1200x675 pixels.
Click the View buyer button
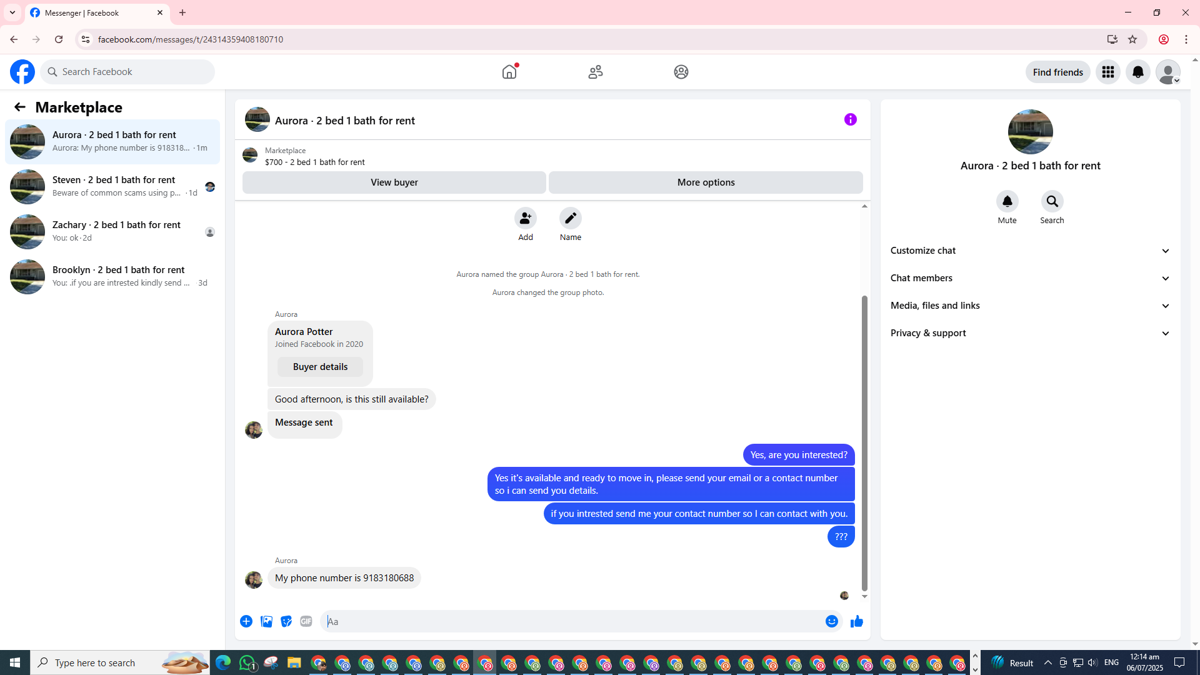394,182
